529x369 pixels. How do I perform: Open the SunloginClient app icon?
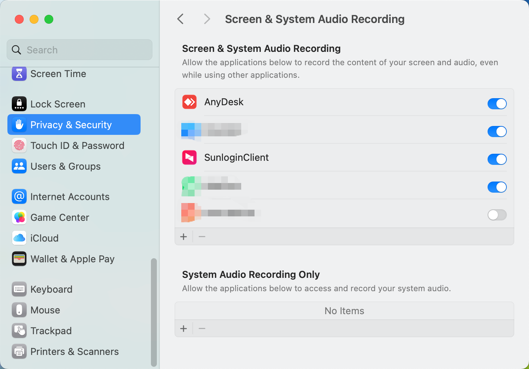[189, 157]
